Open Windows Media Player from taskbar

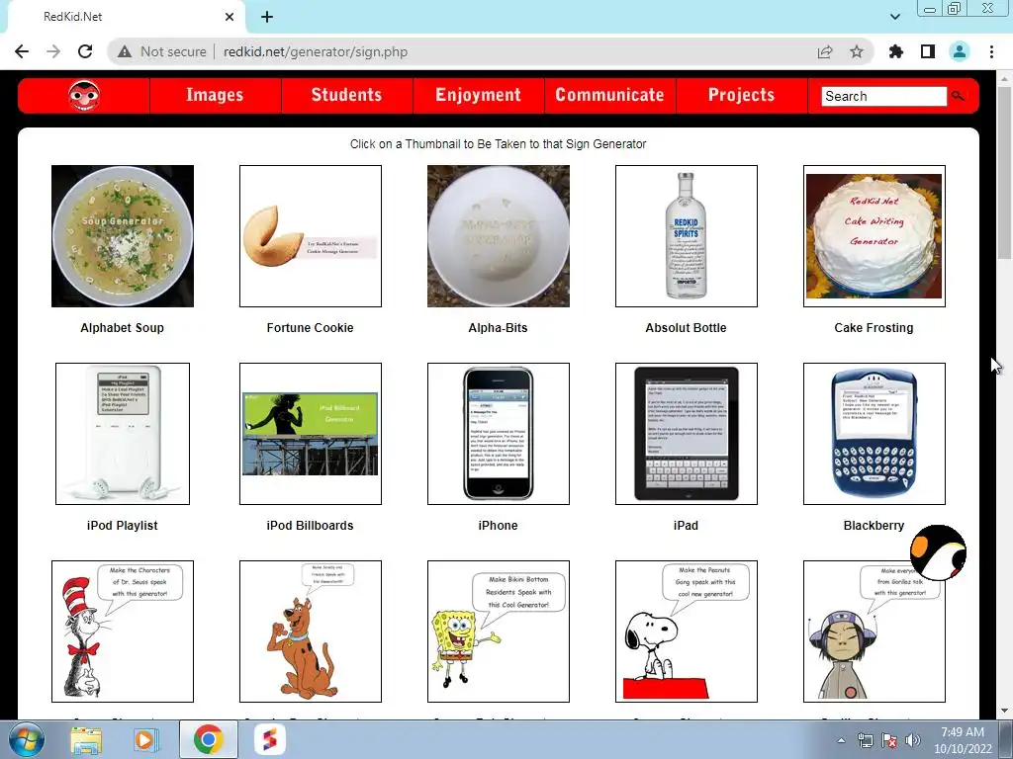pos(146,739)
